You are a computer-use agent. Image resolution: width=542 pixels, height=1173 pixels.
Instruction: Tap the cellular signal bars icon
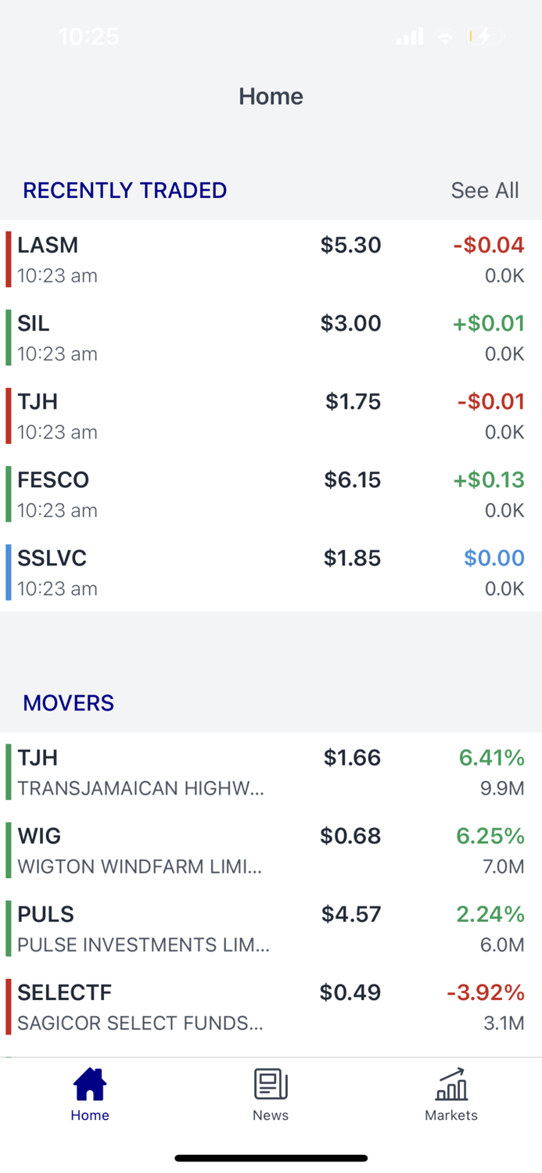(409, 36)
